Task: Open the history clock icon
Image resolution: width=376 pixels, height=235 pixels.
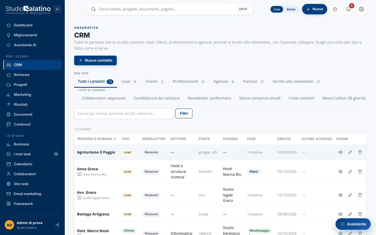Action: [x=335, y=9]
